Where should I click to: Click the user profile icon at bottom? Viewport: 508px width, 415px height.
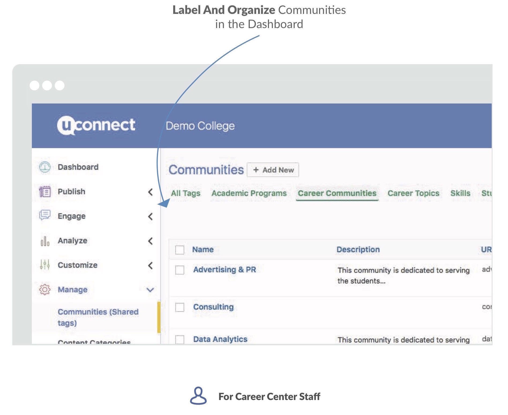click(198, 396)
